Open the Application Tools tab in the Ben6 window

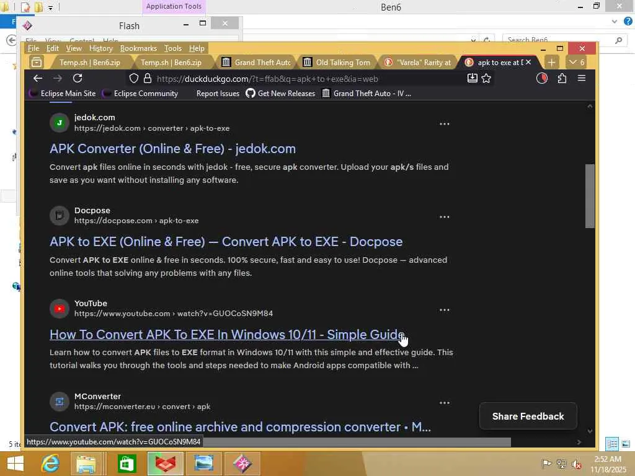point(174,6)
